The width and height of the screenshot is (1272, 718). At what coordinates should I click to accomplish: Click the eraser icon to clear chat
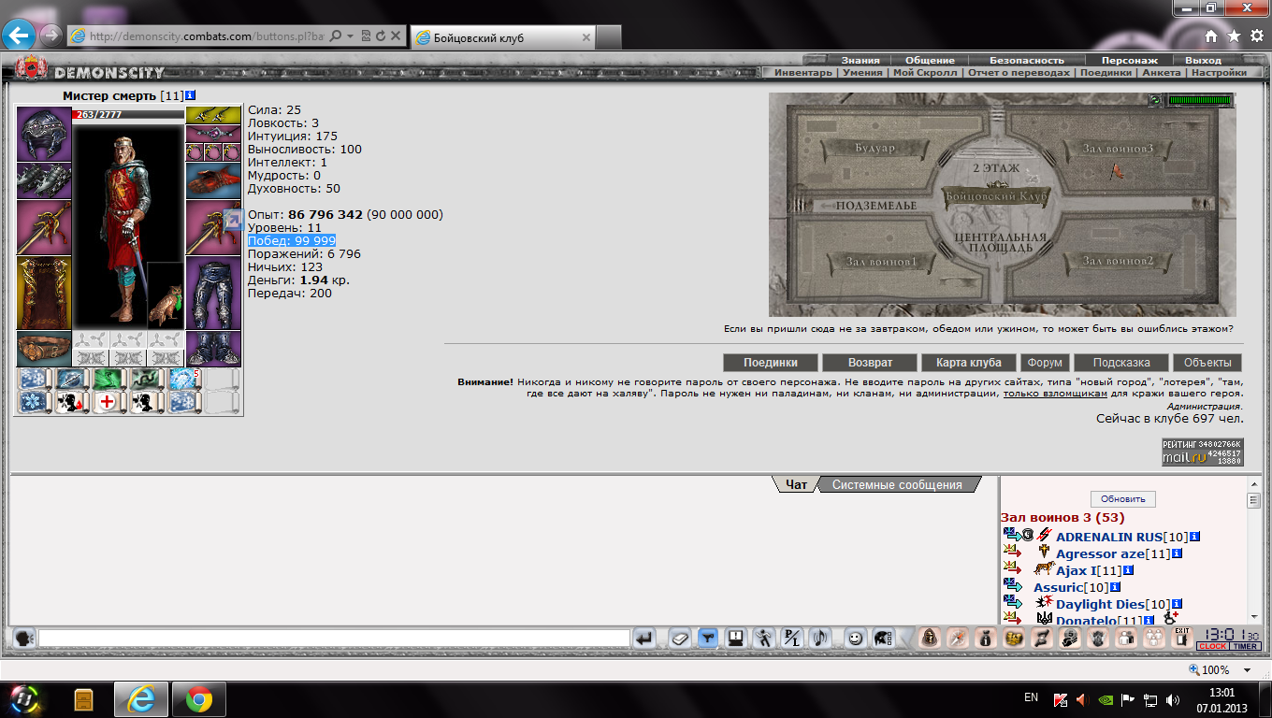click(x=680, y=639)
